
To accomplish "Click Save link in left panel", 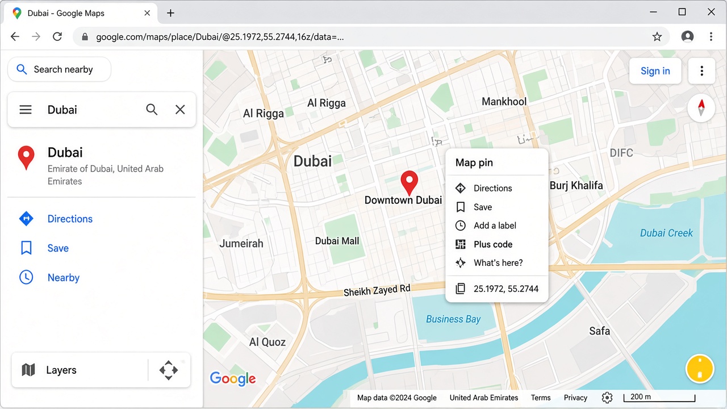I will coord(58,248).
